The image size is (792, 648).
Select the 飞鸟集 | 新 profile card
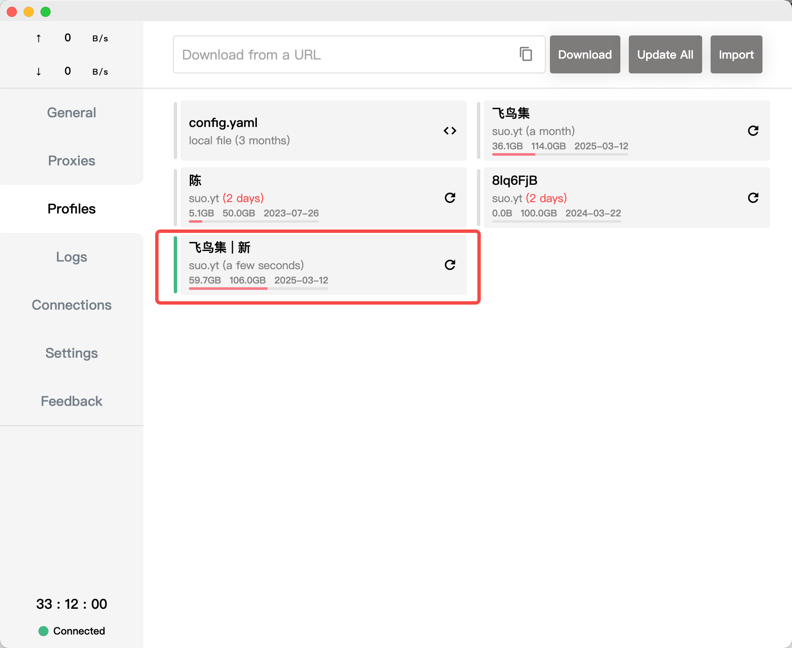coord(323,265)
